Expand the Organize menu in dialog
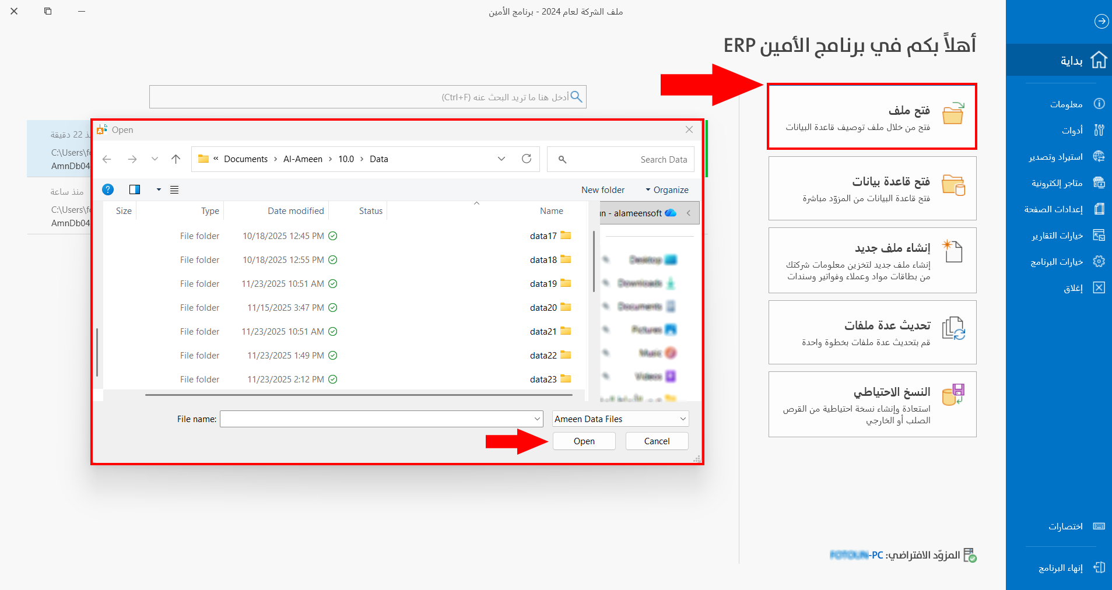Image resolution: width=1112 pixels, height=590 pixels. [667, 190]
